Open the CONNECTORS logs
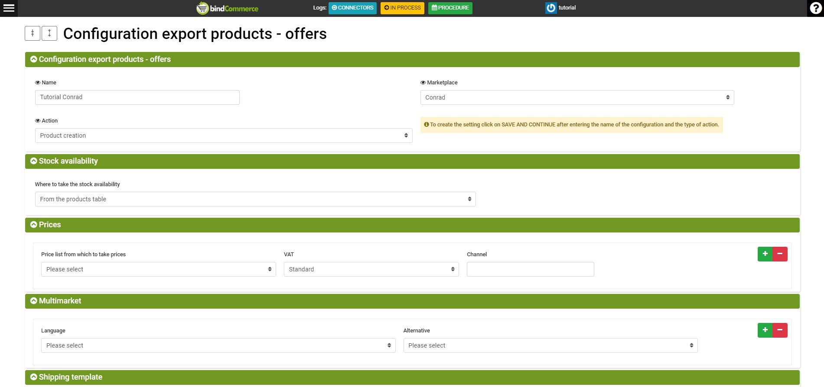The width and height of the screenshot is (824, 387). [352, 8]
